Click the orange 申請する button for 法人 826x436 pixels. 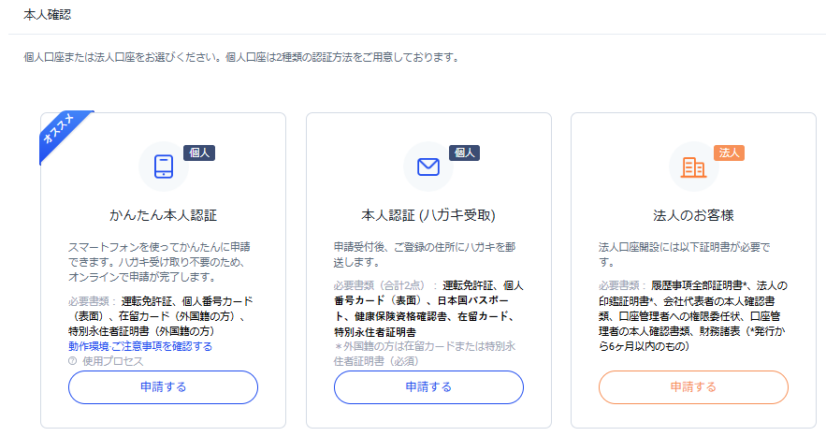coord(693,387)
